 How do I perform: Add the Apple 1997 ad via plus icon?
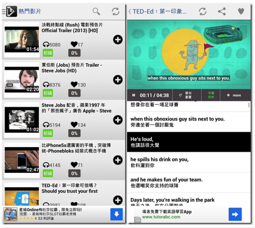point(118,120)
